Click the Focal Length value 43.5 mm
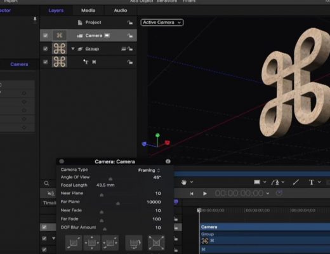This screenshot has width=330, height=254. pos(105,185)
